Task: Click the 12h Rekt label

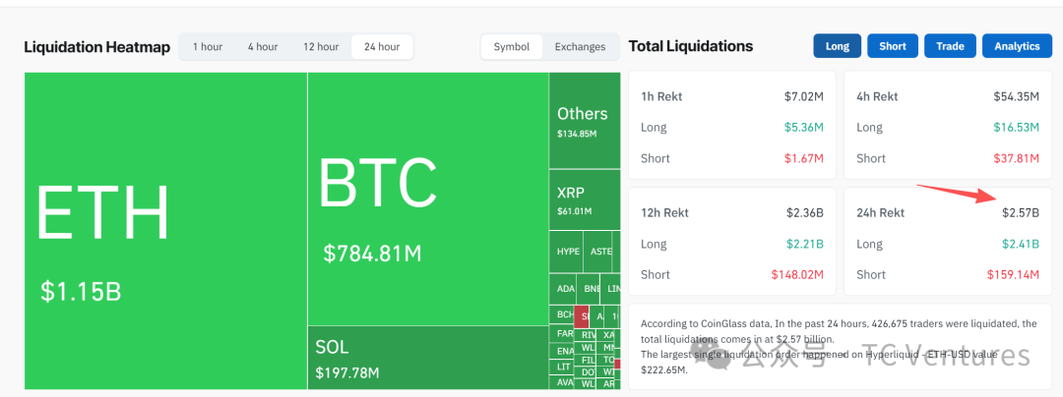Action: pos(665,213)
